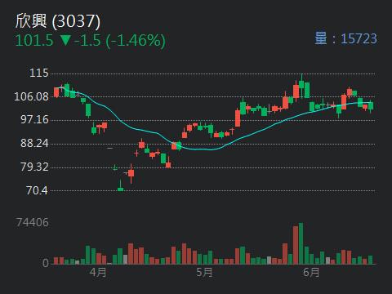The width and height of the screenshot is (392, 294).
Task: Click the down-triangle price change indicator
Action: [x=65, y=40]
